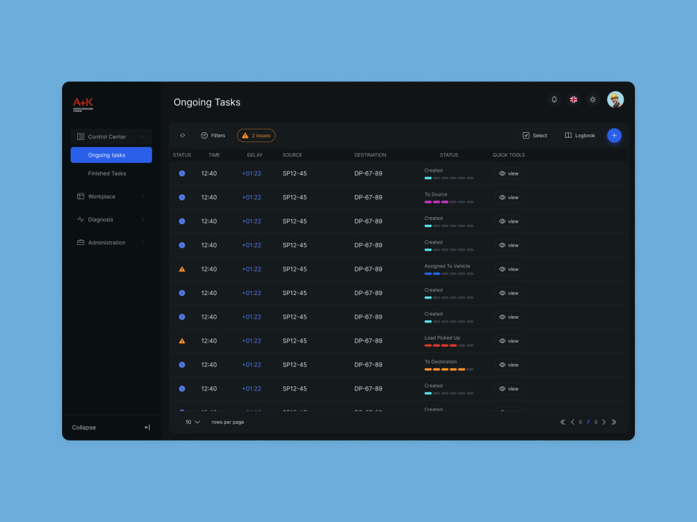Open the 10 rows per page dropdown
The width and height of the screenshot is (697, 522).
click(193, 422)
